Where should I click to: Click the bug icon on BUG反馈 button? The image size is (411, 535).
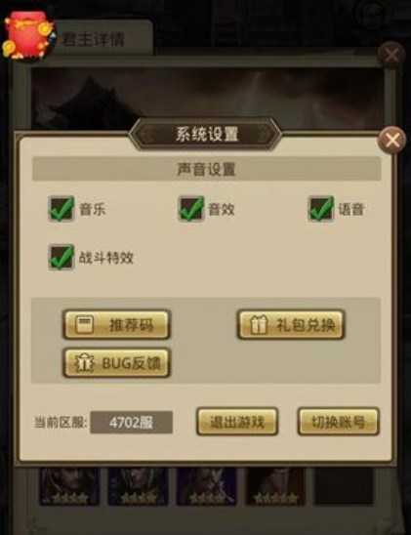point(84,363)
